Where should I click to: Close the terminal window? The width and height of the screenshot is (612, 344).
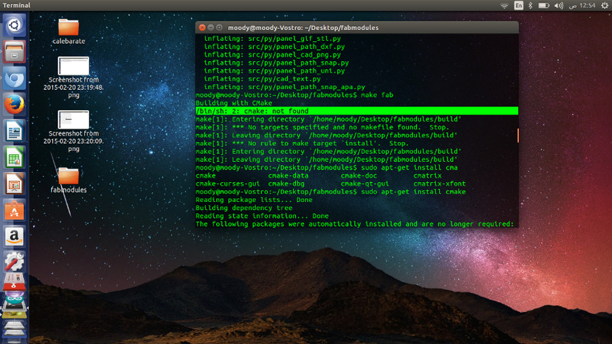pyautogui.click(x=202, y=27)
